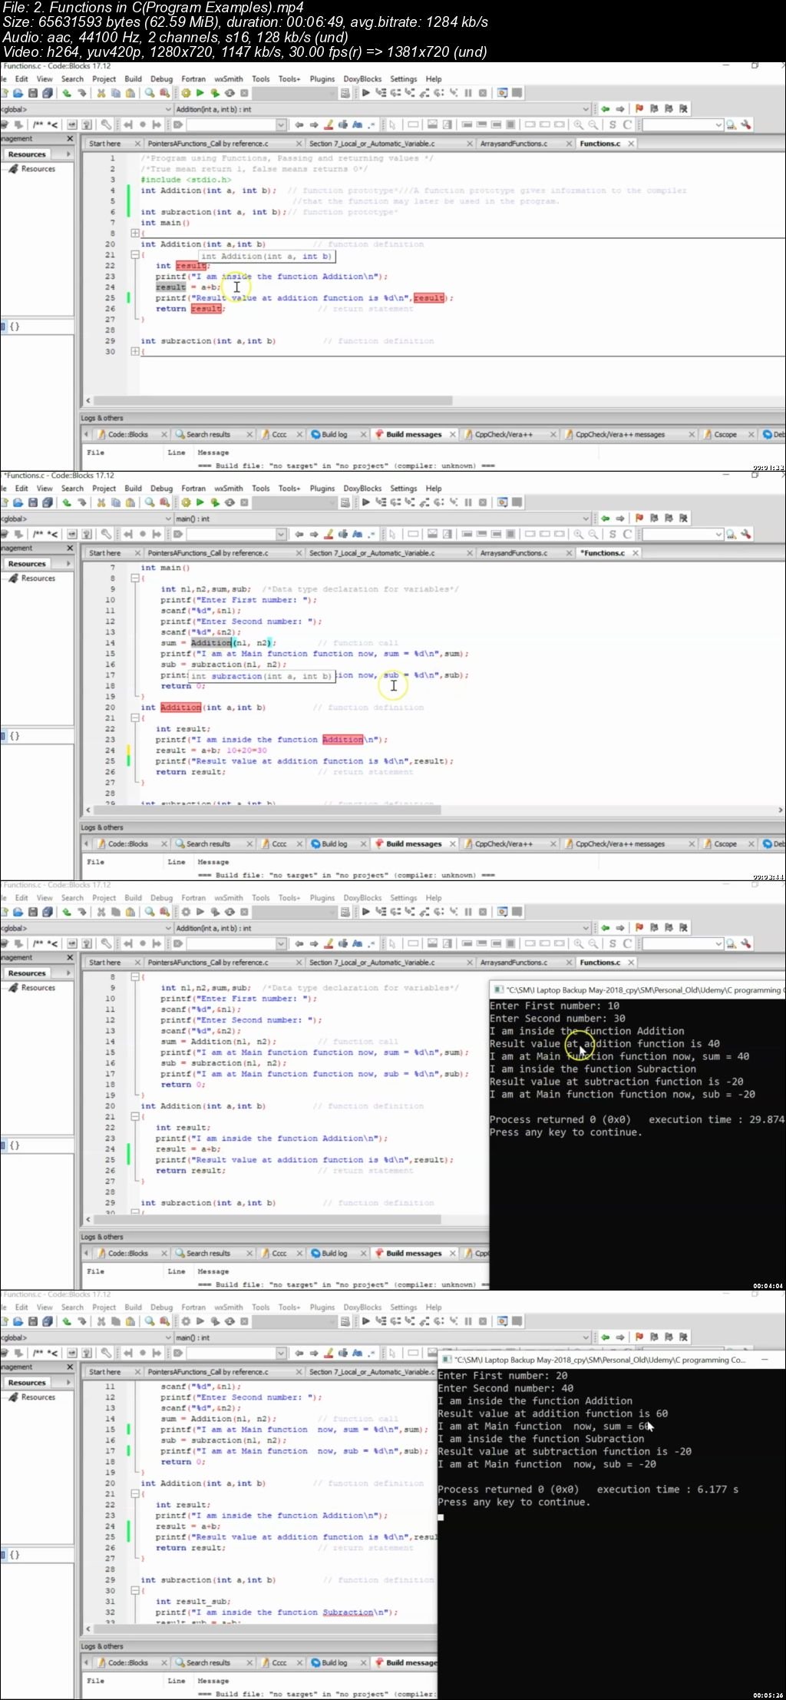Open Settings menu in third frame
786x1700 pixels.
click(403, 897)
